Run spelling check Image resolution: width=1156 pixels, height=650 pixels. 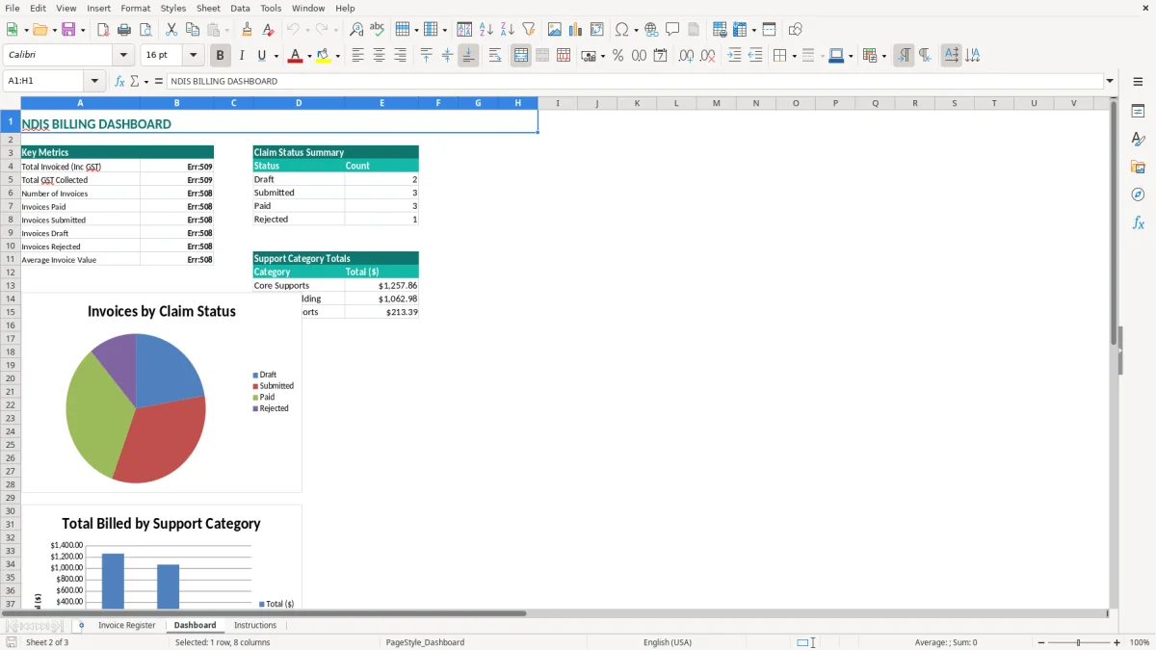[x=378, y=30]
